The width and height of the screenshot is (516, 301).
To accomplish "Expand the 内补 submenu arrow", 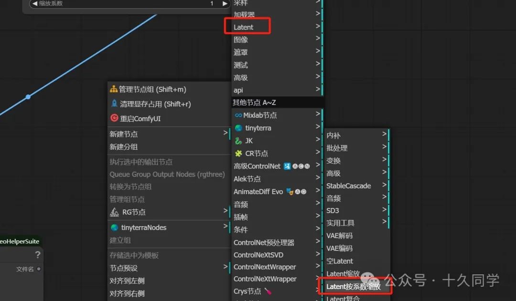I will [x=384, y=134].
